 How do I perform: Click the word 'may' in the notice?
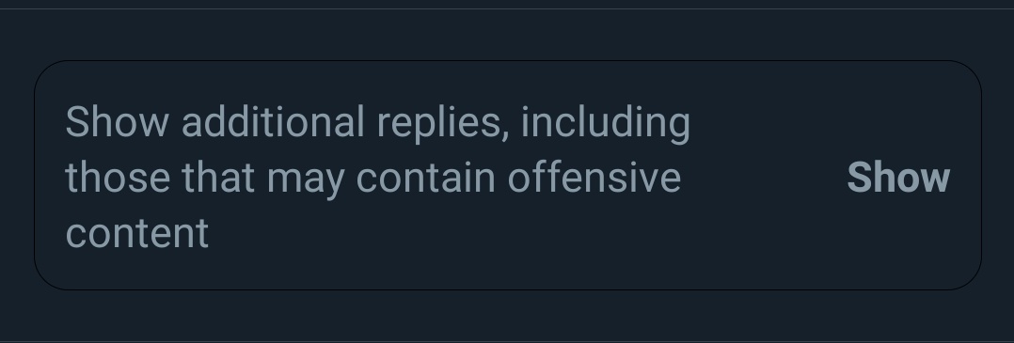point(305,180)
